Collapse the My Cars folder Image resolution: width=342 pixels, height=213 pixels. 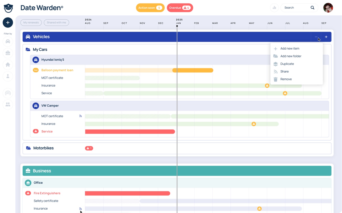coord(40,50)
